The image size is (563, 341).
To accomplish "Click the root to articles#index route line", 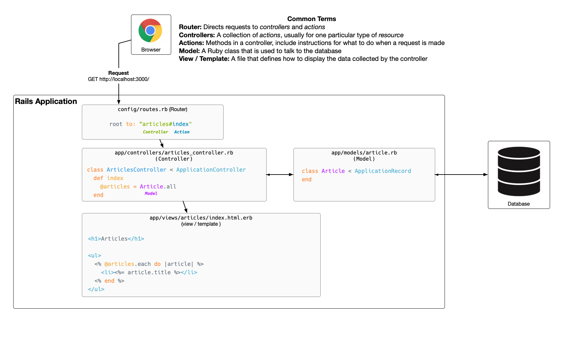I will point(150,124).
